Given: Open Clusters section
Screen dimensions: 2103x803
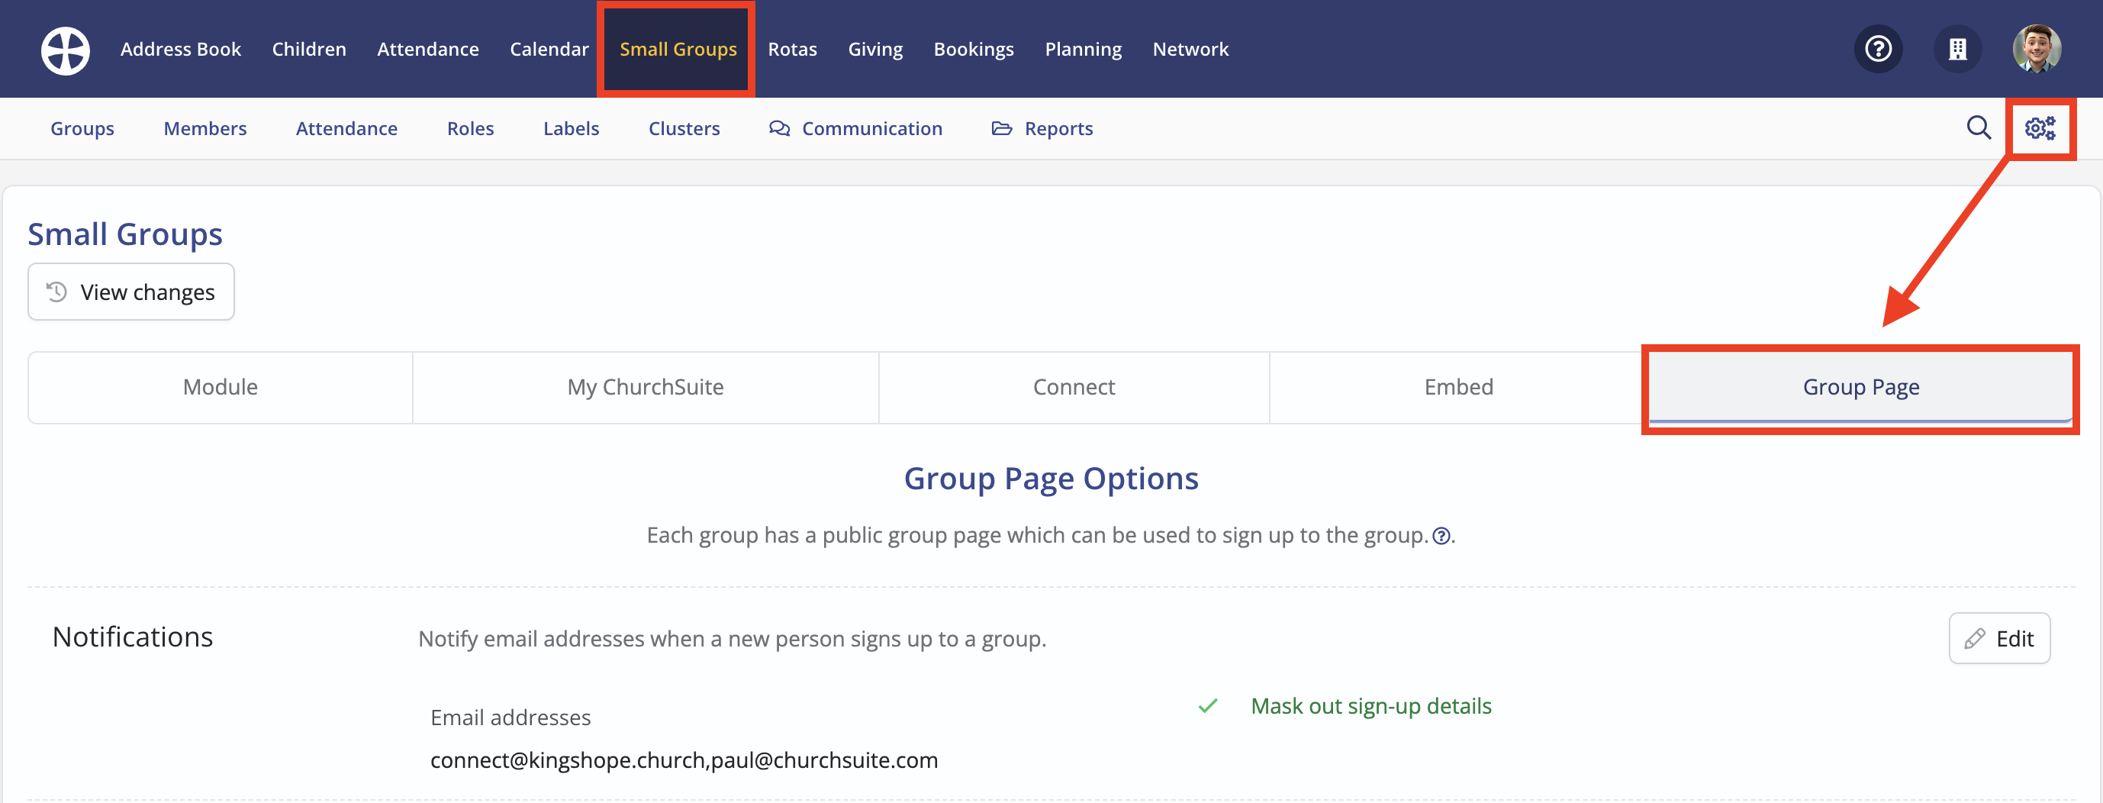Looking at the screenshot, I should (x=683, y=128).
